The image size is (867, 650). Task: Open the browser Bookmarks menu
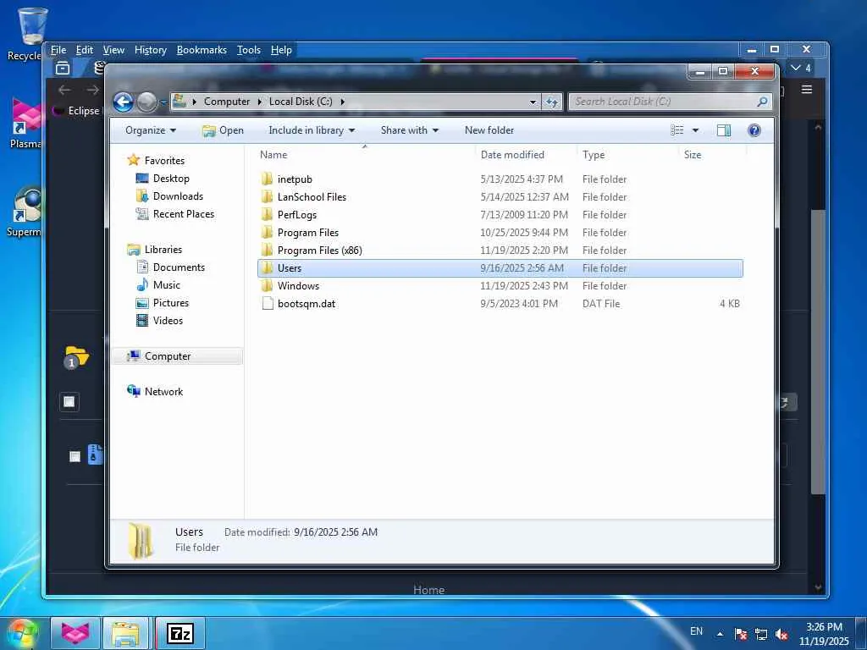(x=202, y=50)
